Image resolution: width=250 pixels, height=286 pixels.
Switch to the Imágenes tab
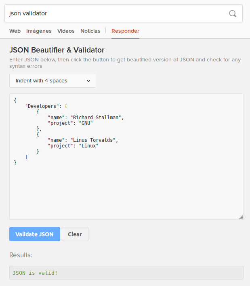39,31
